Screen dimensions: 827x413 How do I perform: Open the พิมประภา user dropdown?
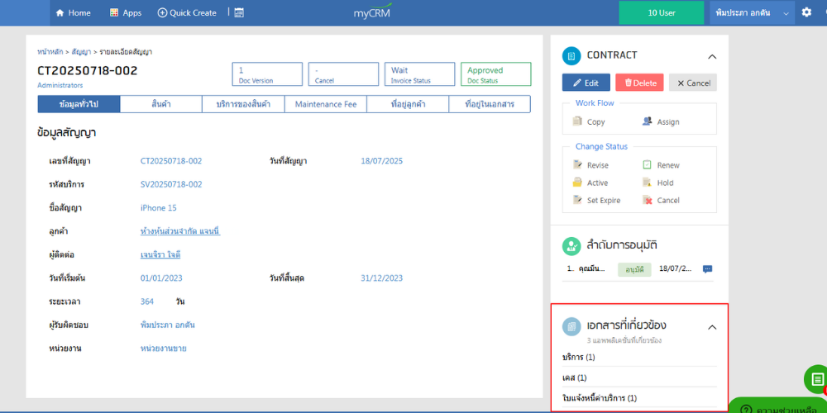[751, 12]
